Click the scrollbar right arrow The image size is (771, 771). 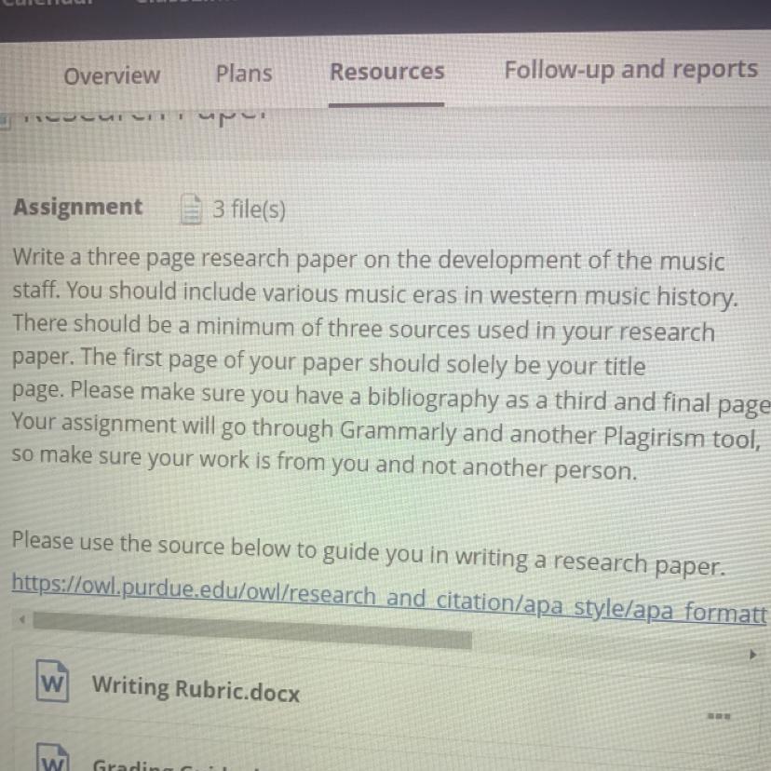(x=752, y=655)
